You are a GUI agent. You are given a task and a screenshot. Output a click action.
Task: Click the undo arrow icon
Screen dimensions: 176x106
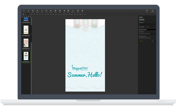[83, 14]
